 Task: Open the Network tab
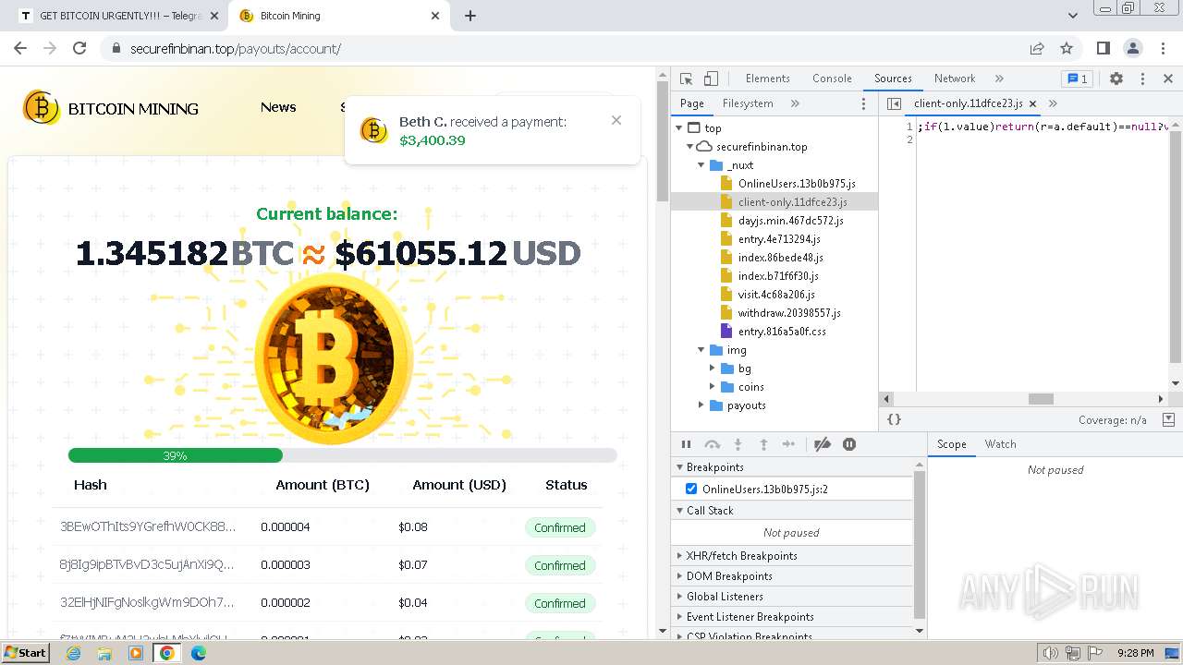tap(955, 79)
